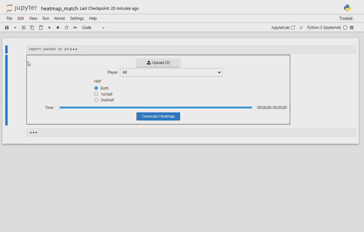Screen dimensions: 364x232
Task: Paste the cell using the clipboard icon
Action: point(41,28)
